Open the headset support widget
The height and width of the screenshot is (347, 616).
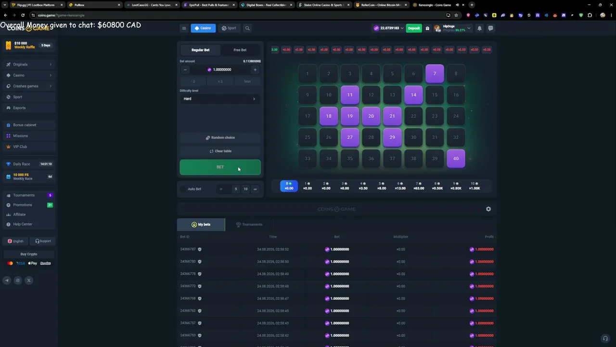(x=605, y=338)
